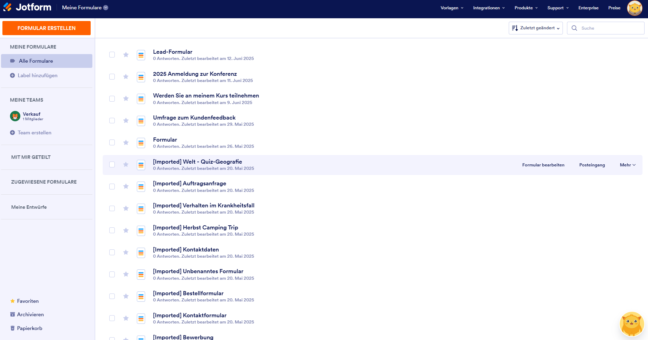Click the Verkauf team avatar
This screenshot has width=648, height=340.
tap(15, 116)
